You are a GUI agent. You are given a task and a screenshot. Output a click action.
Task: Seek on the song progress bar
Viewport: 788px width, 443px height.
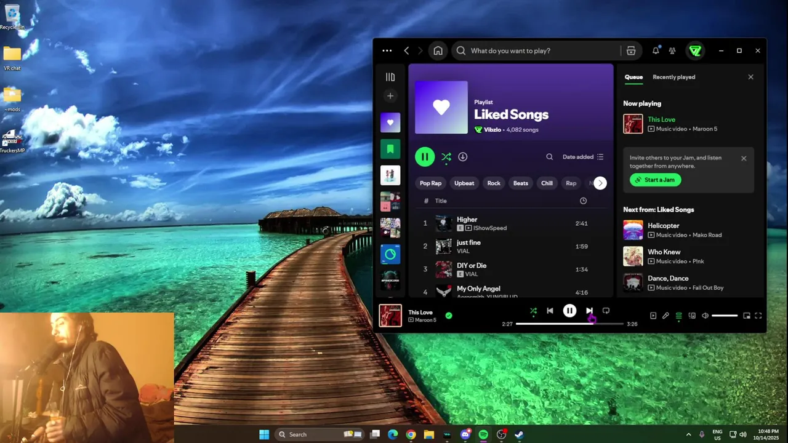(x=569, y=324)
